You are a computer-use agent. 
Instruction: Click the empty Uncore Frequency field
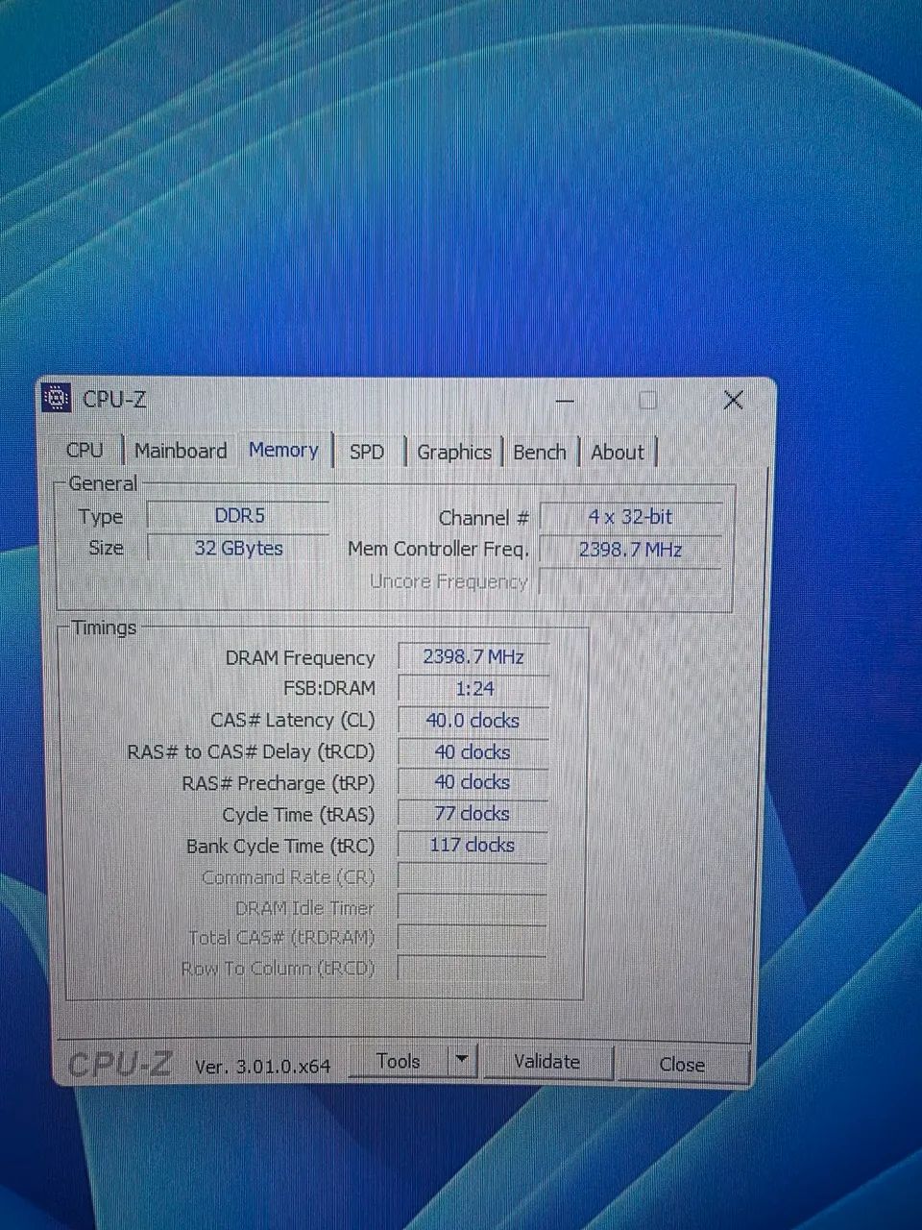tap(630, 581)
